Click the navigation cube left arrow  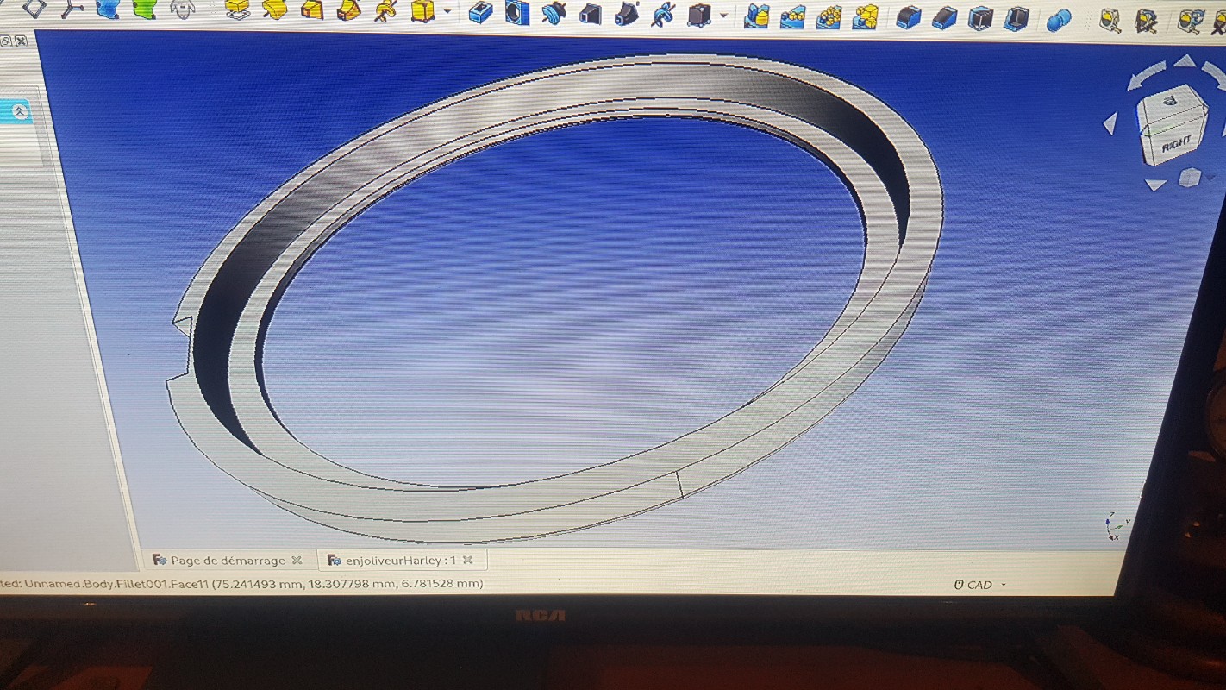click(x=1110, y=124)
